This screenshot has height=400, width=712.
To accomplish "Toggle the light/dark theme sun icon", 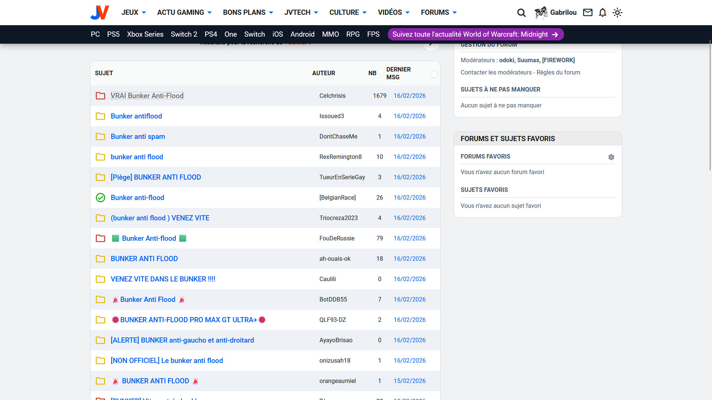I will (617, 13).
